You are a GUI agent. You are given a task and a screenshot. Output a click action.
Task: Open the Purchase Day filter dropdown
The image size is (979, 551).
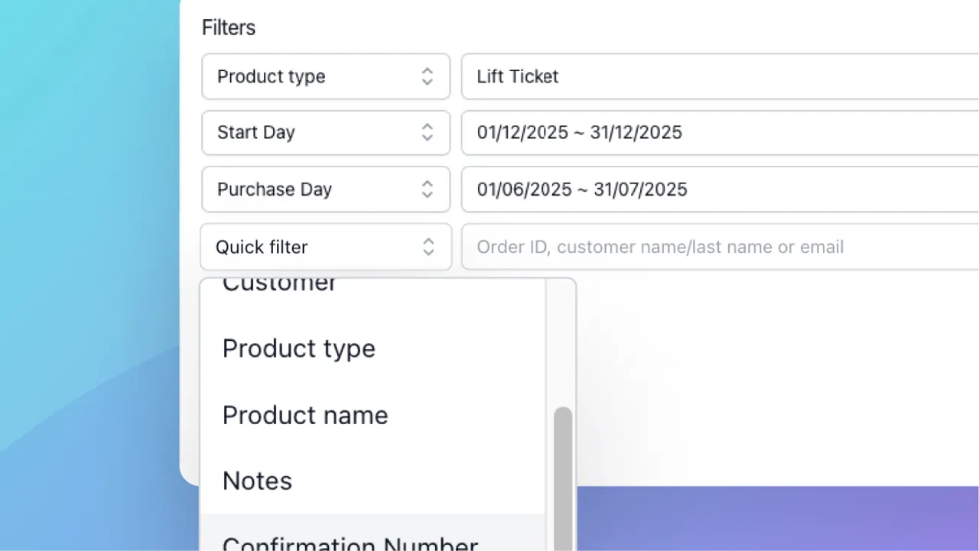point(326,189)
